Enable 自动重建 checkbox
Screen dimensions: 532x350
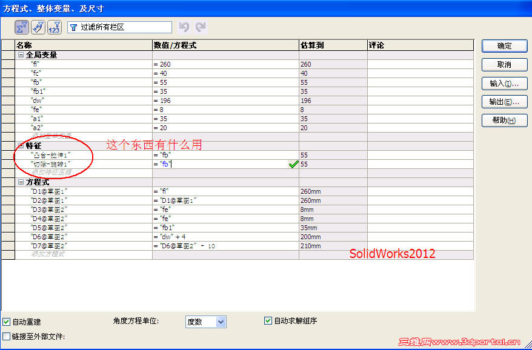[6, 322]
